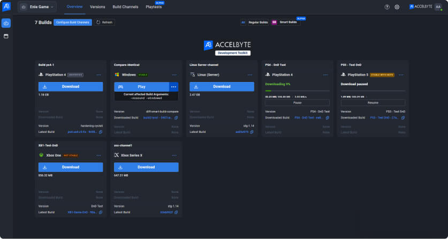
Task: Open downloaded build link in Compare-Identical card
Action: (x=158, y=118)
